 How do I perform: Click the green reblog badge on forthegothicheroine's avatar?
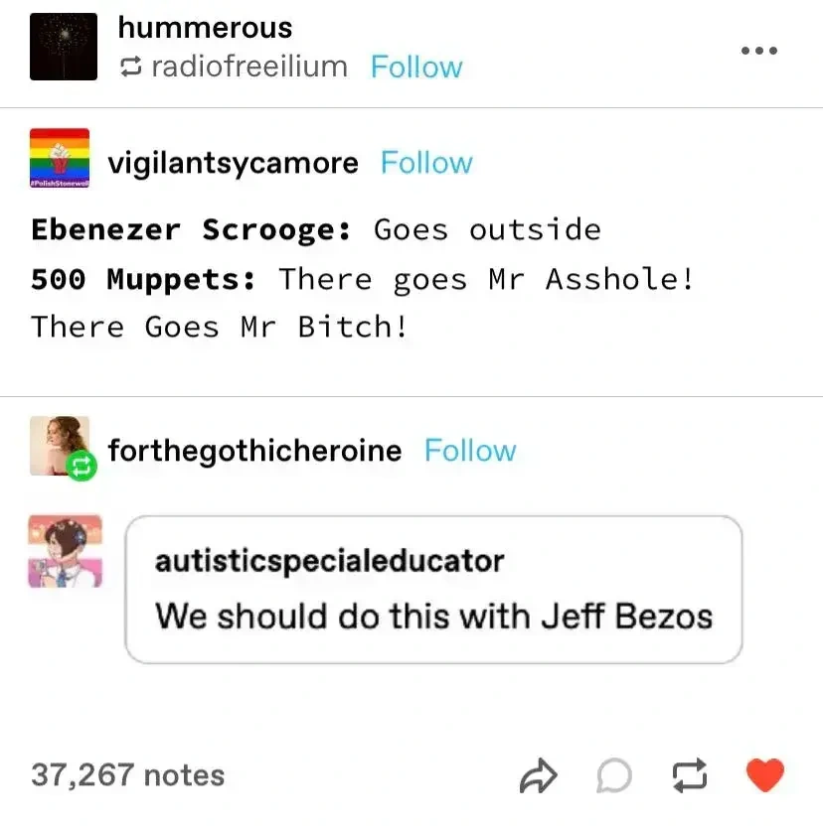82,466
